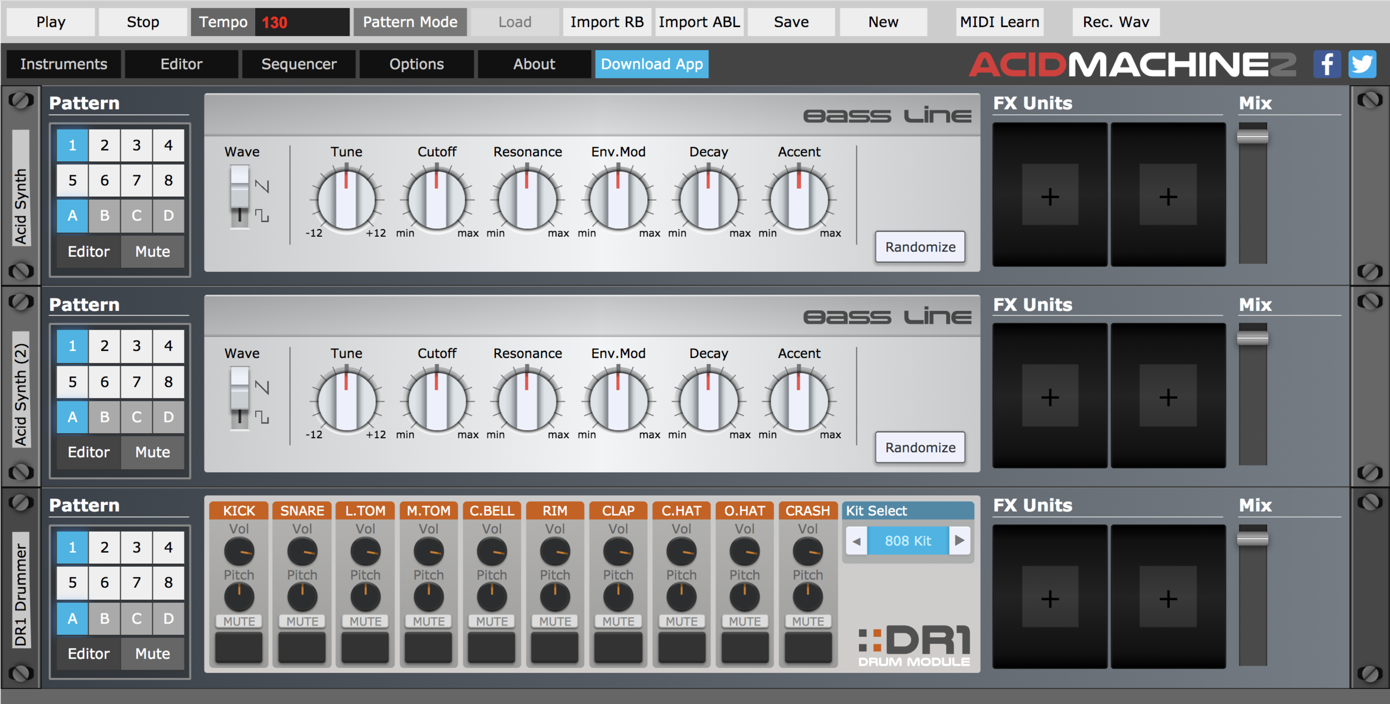Flip the Acid Synth Wave switch
Viewport: 1390px width, 704px height.
point(240,196)
